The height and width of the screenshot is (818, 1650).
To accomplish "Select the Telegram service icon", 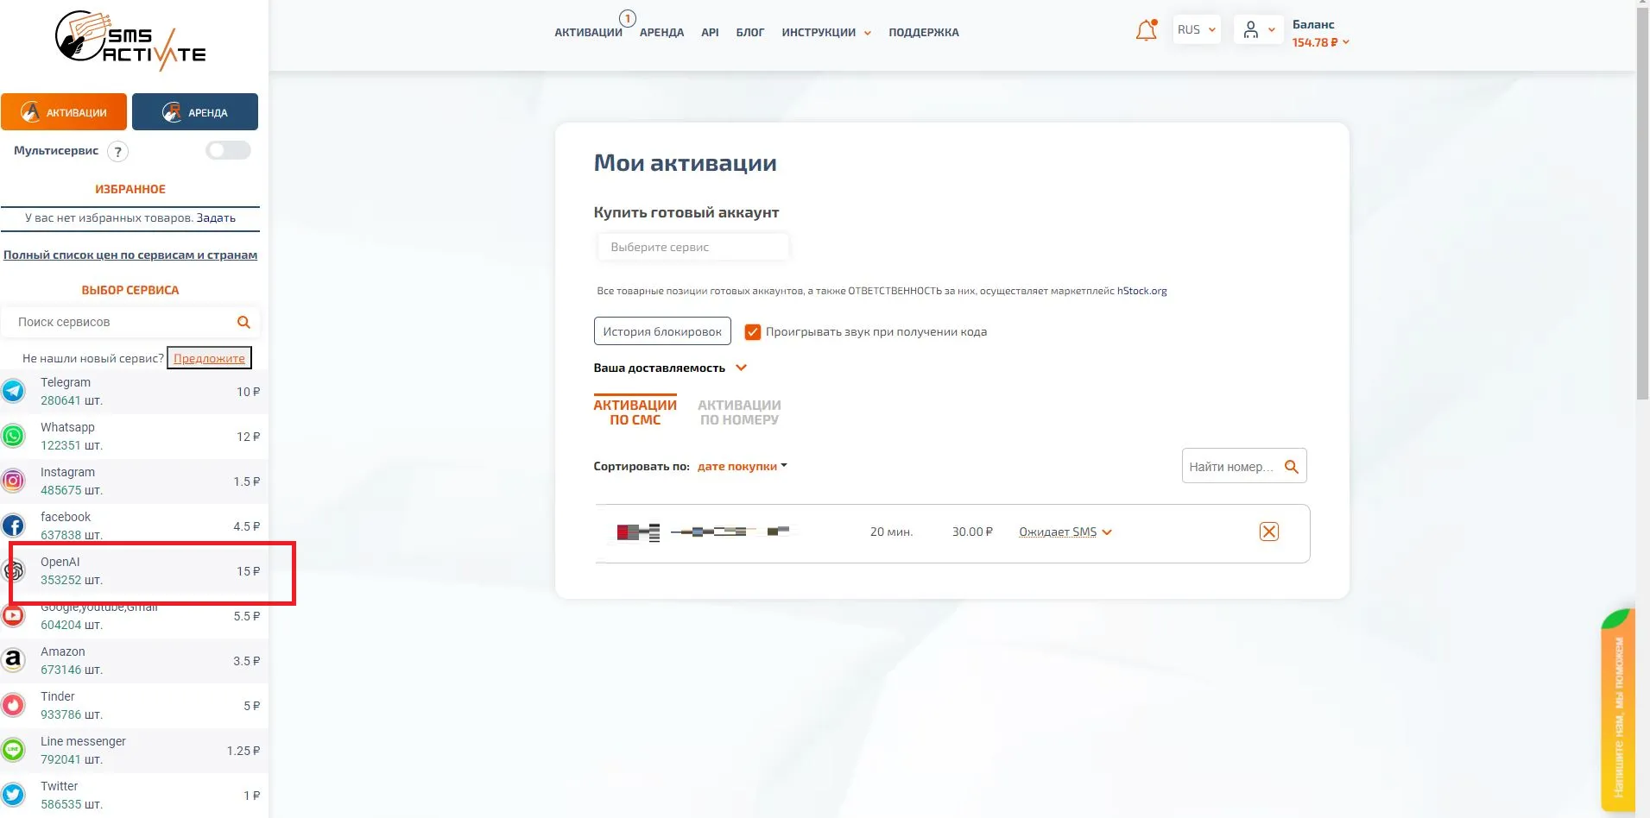I will [x=14, y=391].
